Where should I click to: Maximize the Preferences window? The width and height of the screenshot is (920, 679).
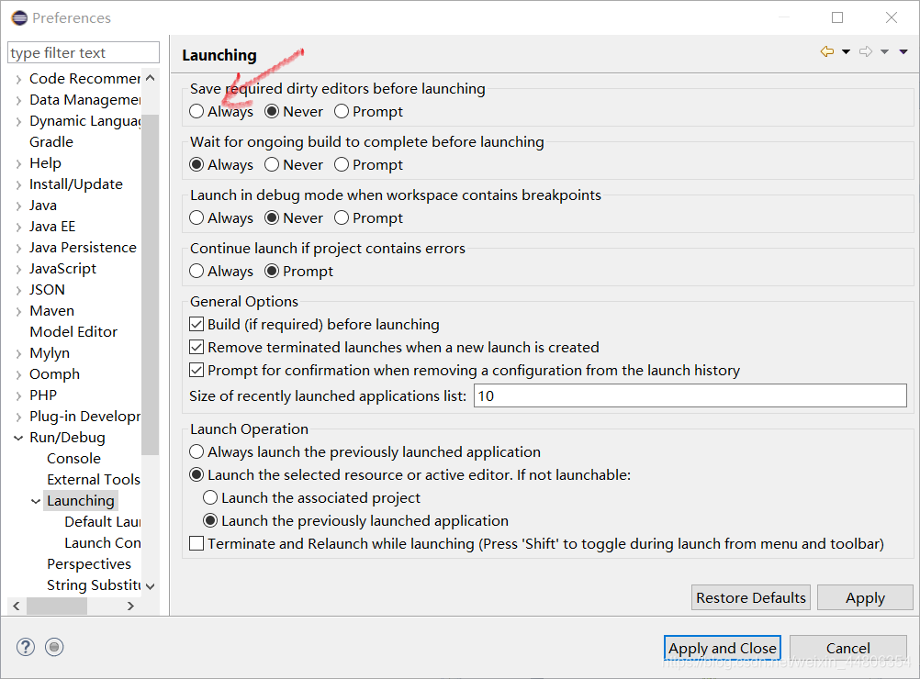(x=837, y=17)
